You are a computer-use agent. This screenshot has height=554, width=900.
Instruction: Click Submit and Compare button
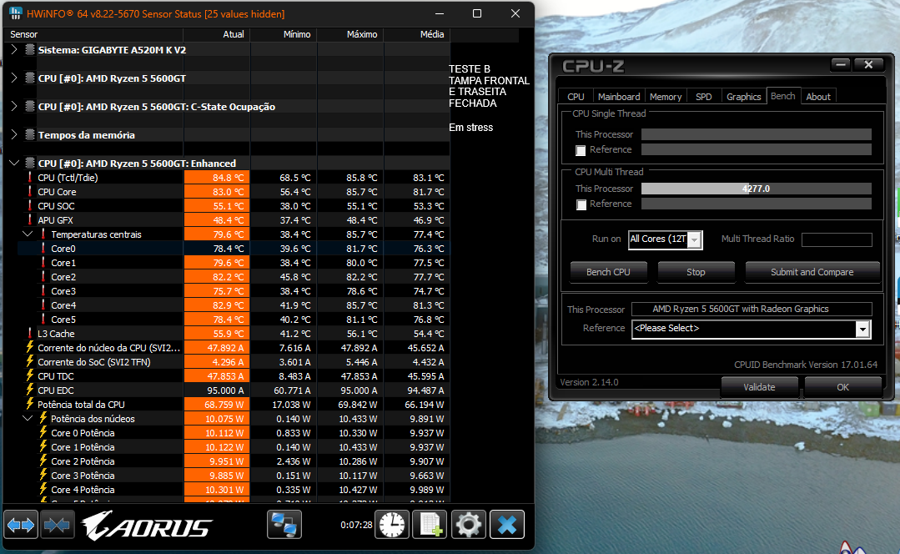point(812,272)
